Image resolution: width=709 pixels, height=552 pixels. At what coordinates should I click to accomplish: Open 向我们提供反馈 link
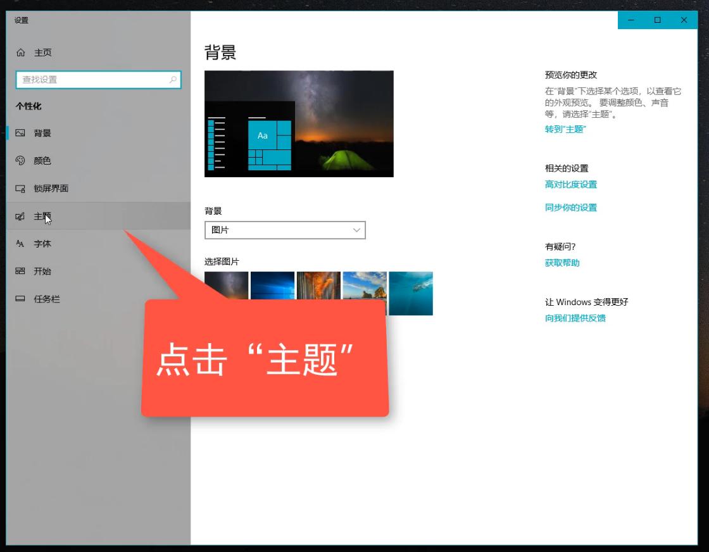pos(576,318)
